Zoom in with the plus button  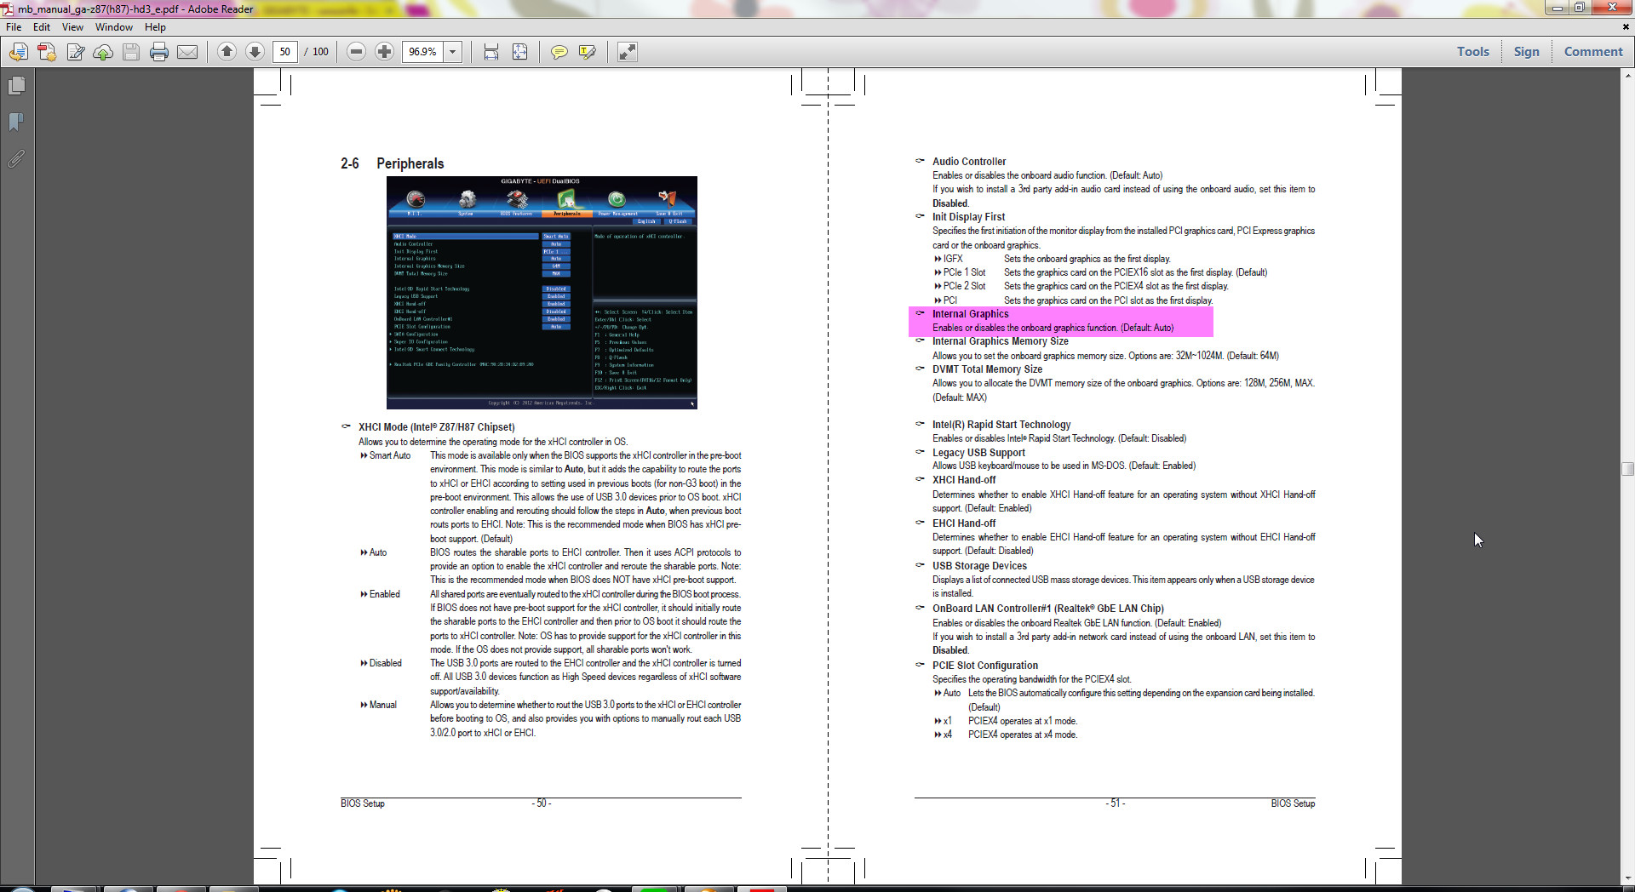(x=385, y=52)
